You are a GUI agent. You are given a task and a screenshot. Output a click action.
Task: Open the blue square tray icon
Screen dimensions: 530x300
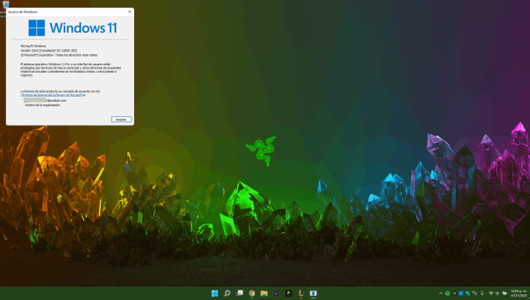point(461,293)
